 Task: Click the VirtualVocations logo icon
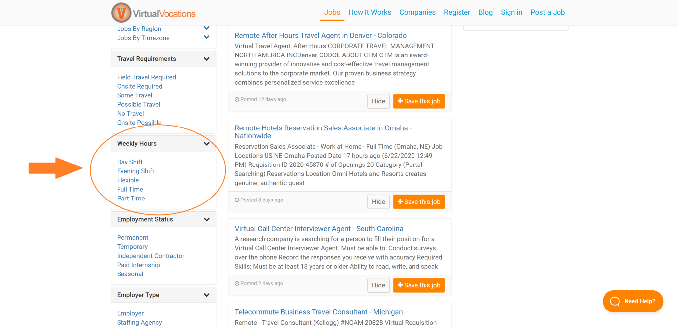coord(121,13)
